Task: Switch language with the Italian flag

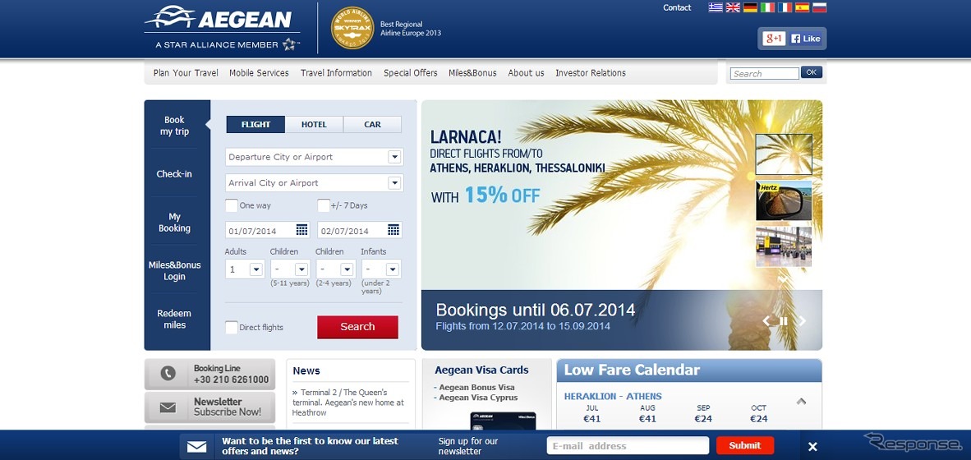Action: pyautogui.click(x=767, y=7)
